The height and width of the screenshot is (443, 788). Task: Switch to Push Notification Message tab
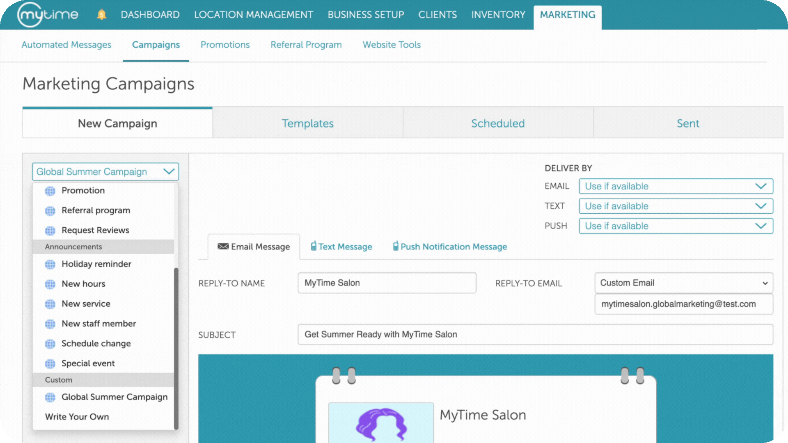point(450,247)
